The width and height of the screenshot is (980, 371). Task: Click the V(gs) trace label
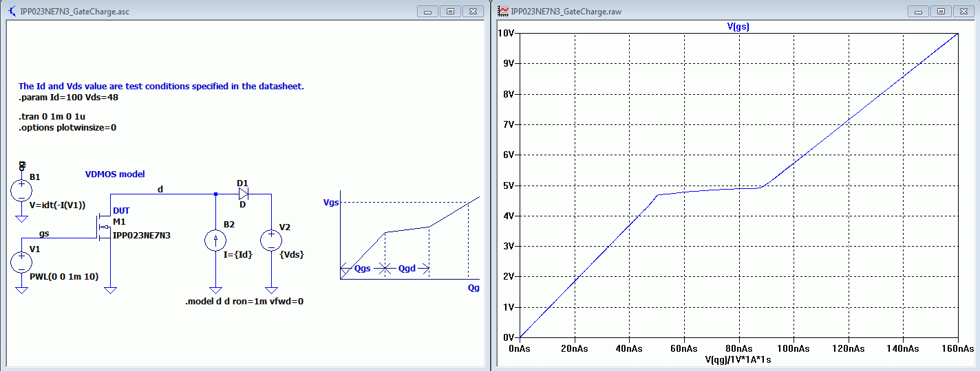[x=738, y=26]
